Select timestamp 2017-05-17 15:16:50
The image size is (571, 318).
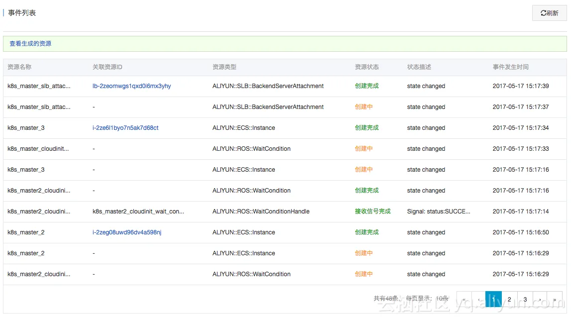[521, 232]
